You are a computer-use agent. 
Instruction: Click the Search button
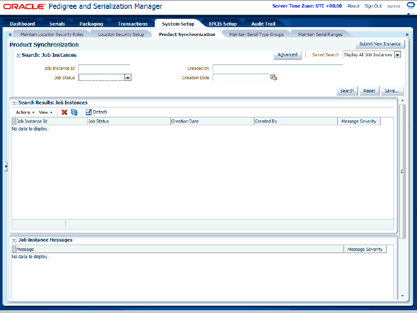click(347, 91)
